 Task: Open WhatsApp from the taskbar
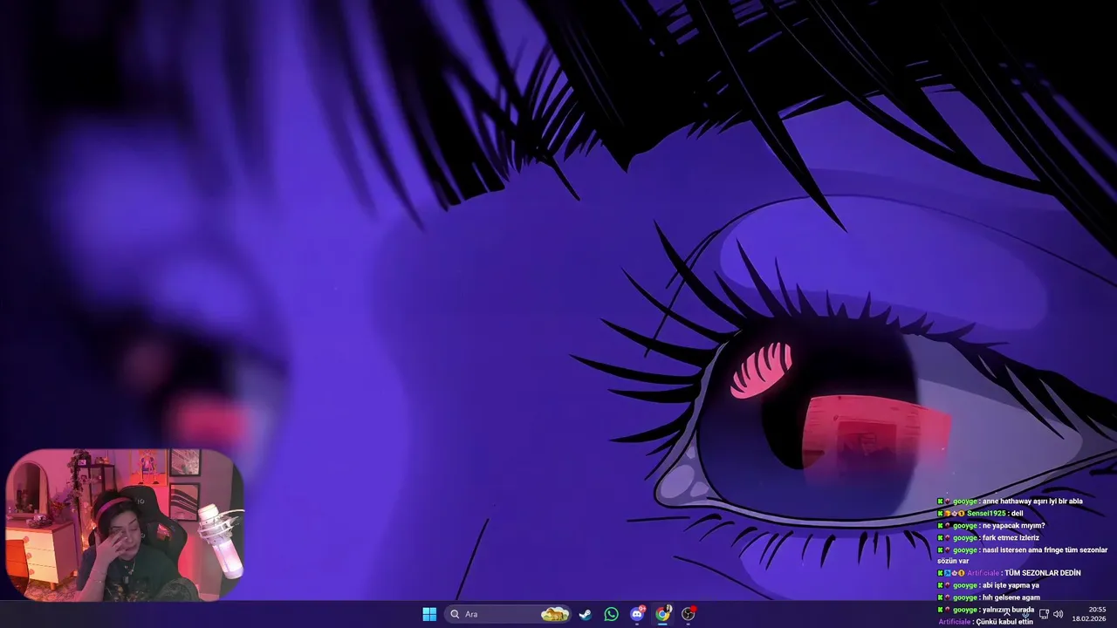(x=611, y=614)
